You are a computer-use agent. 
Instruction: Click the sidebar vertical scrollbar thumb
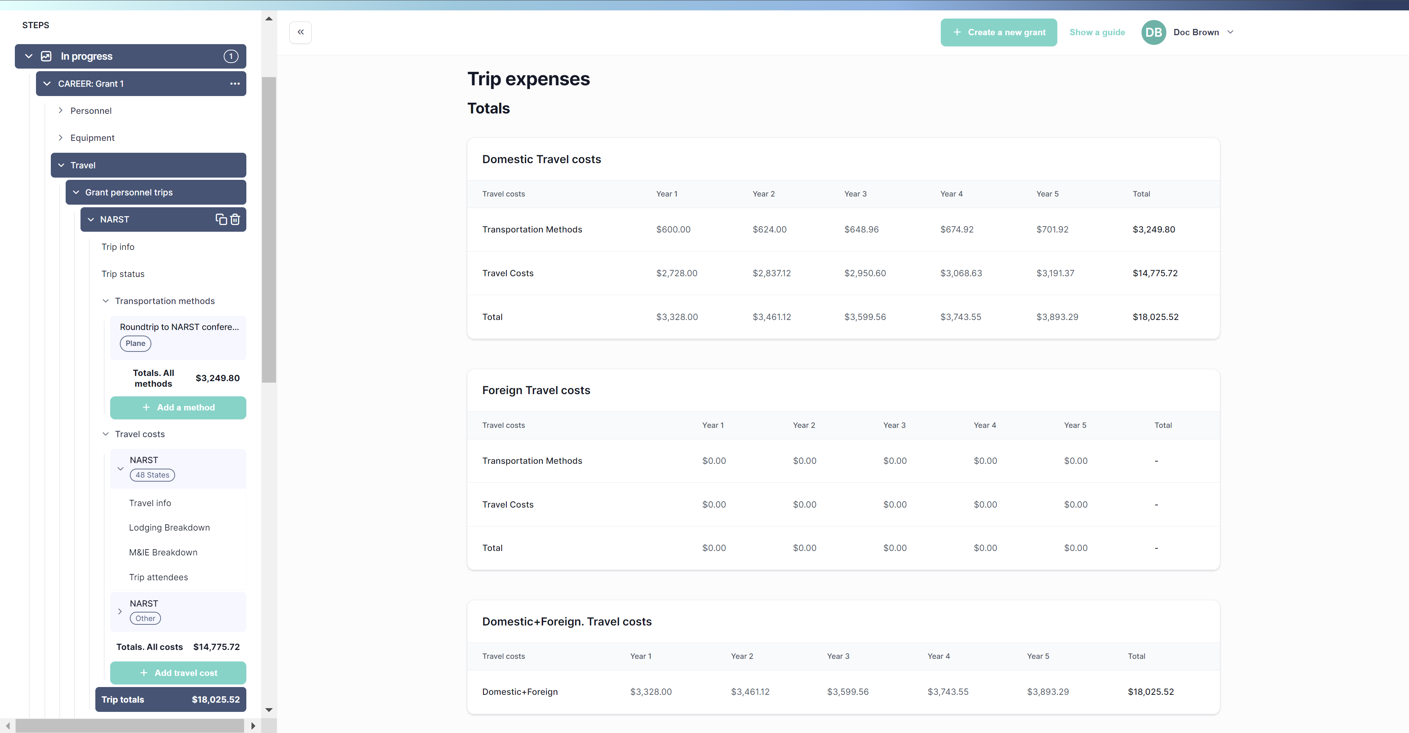[x=269, y=230]
